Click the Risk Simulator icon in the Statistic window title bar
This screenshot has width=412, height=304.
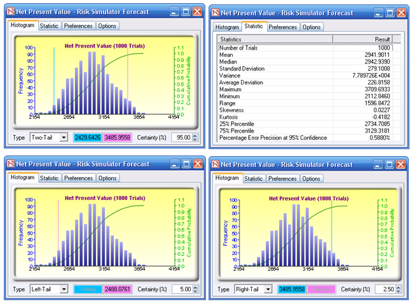tap(215, 12)
